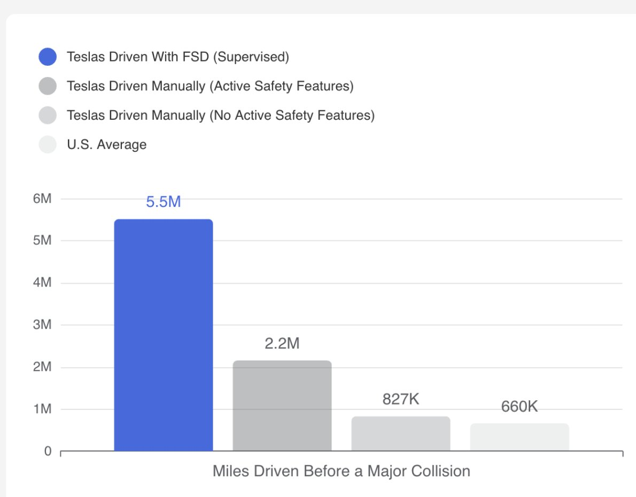Click the 660K value label
The width and height of the screenshot is (636, 497).
pyautogui.click(x=519, y=407)
